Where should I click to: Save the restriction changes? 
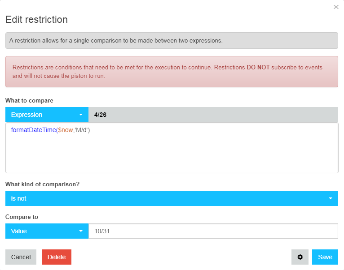coord(325,257)
